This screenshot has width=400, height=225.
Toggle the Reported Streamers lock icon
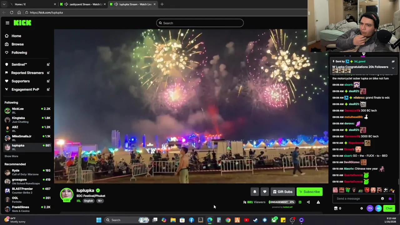tap(48, 73)
